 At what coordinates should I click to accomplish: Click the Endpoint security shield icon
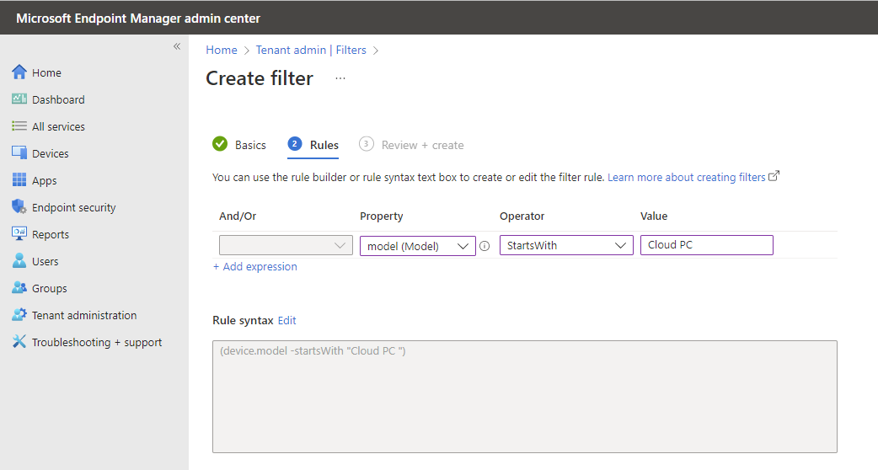point(19,206)
